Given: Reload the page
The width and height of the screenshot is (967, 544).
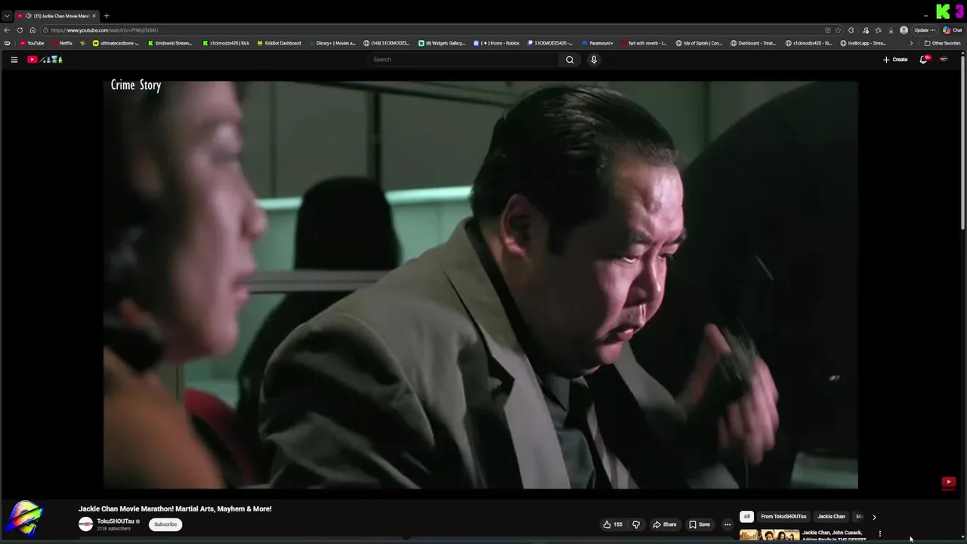Looking at the screenshot, I should pyautogui.click(x=21, y=30).
